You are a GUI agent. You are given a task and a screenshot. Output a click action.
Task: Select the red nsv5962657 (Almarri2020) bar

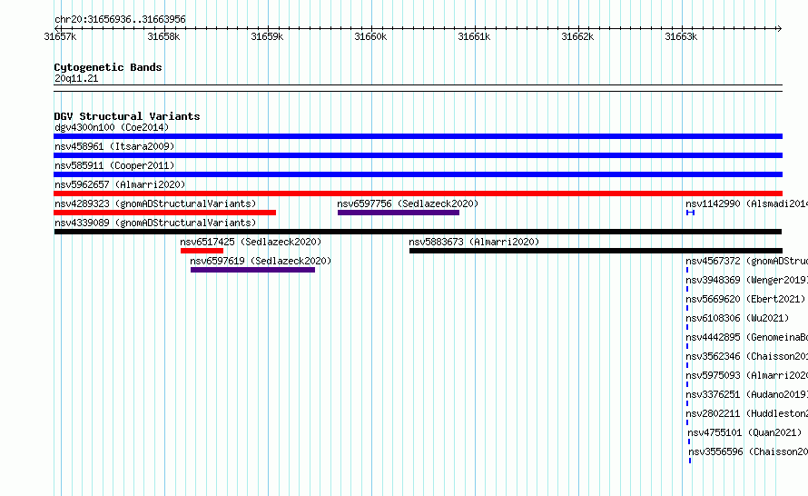pos(418,193)
